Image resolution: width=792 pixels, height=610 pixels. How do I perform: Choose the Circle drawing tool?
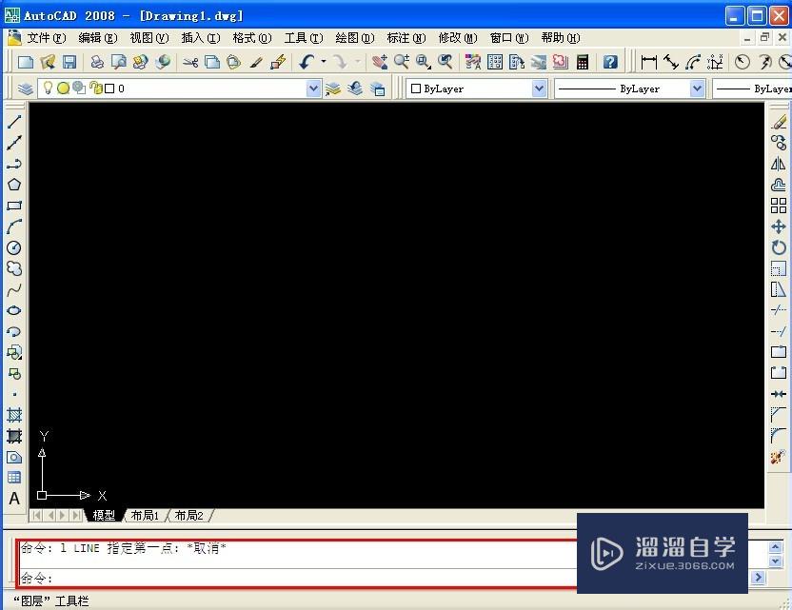[12, 247]
